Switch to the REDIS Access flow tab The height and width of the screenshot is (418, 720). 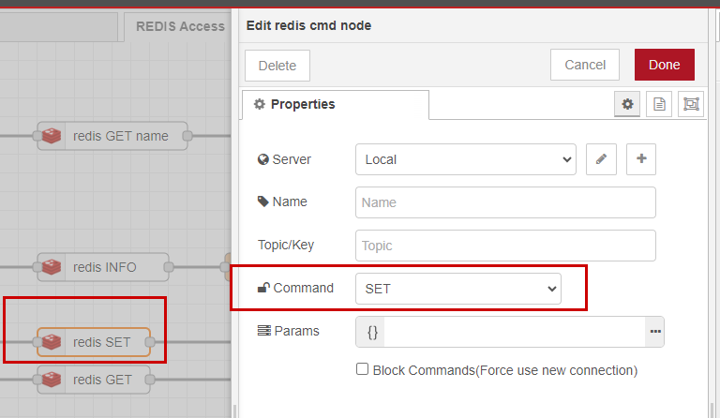[180, 26]
